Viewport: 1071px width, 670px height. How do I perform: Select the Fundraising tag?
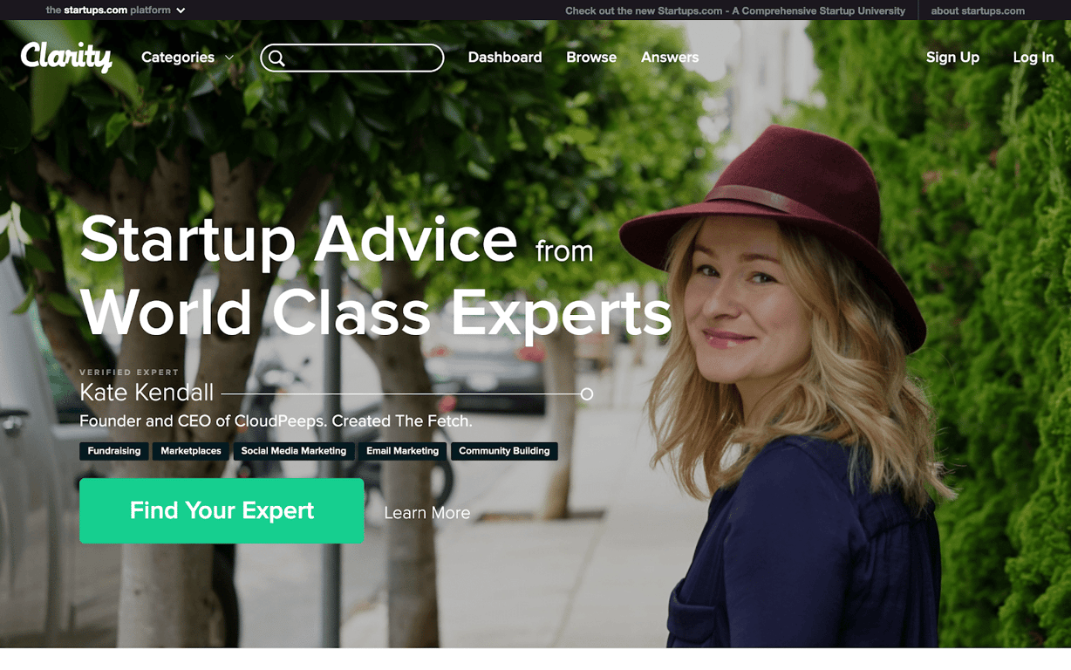pos(114,451)
